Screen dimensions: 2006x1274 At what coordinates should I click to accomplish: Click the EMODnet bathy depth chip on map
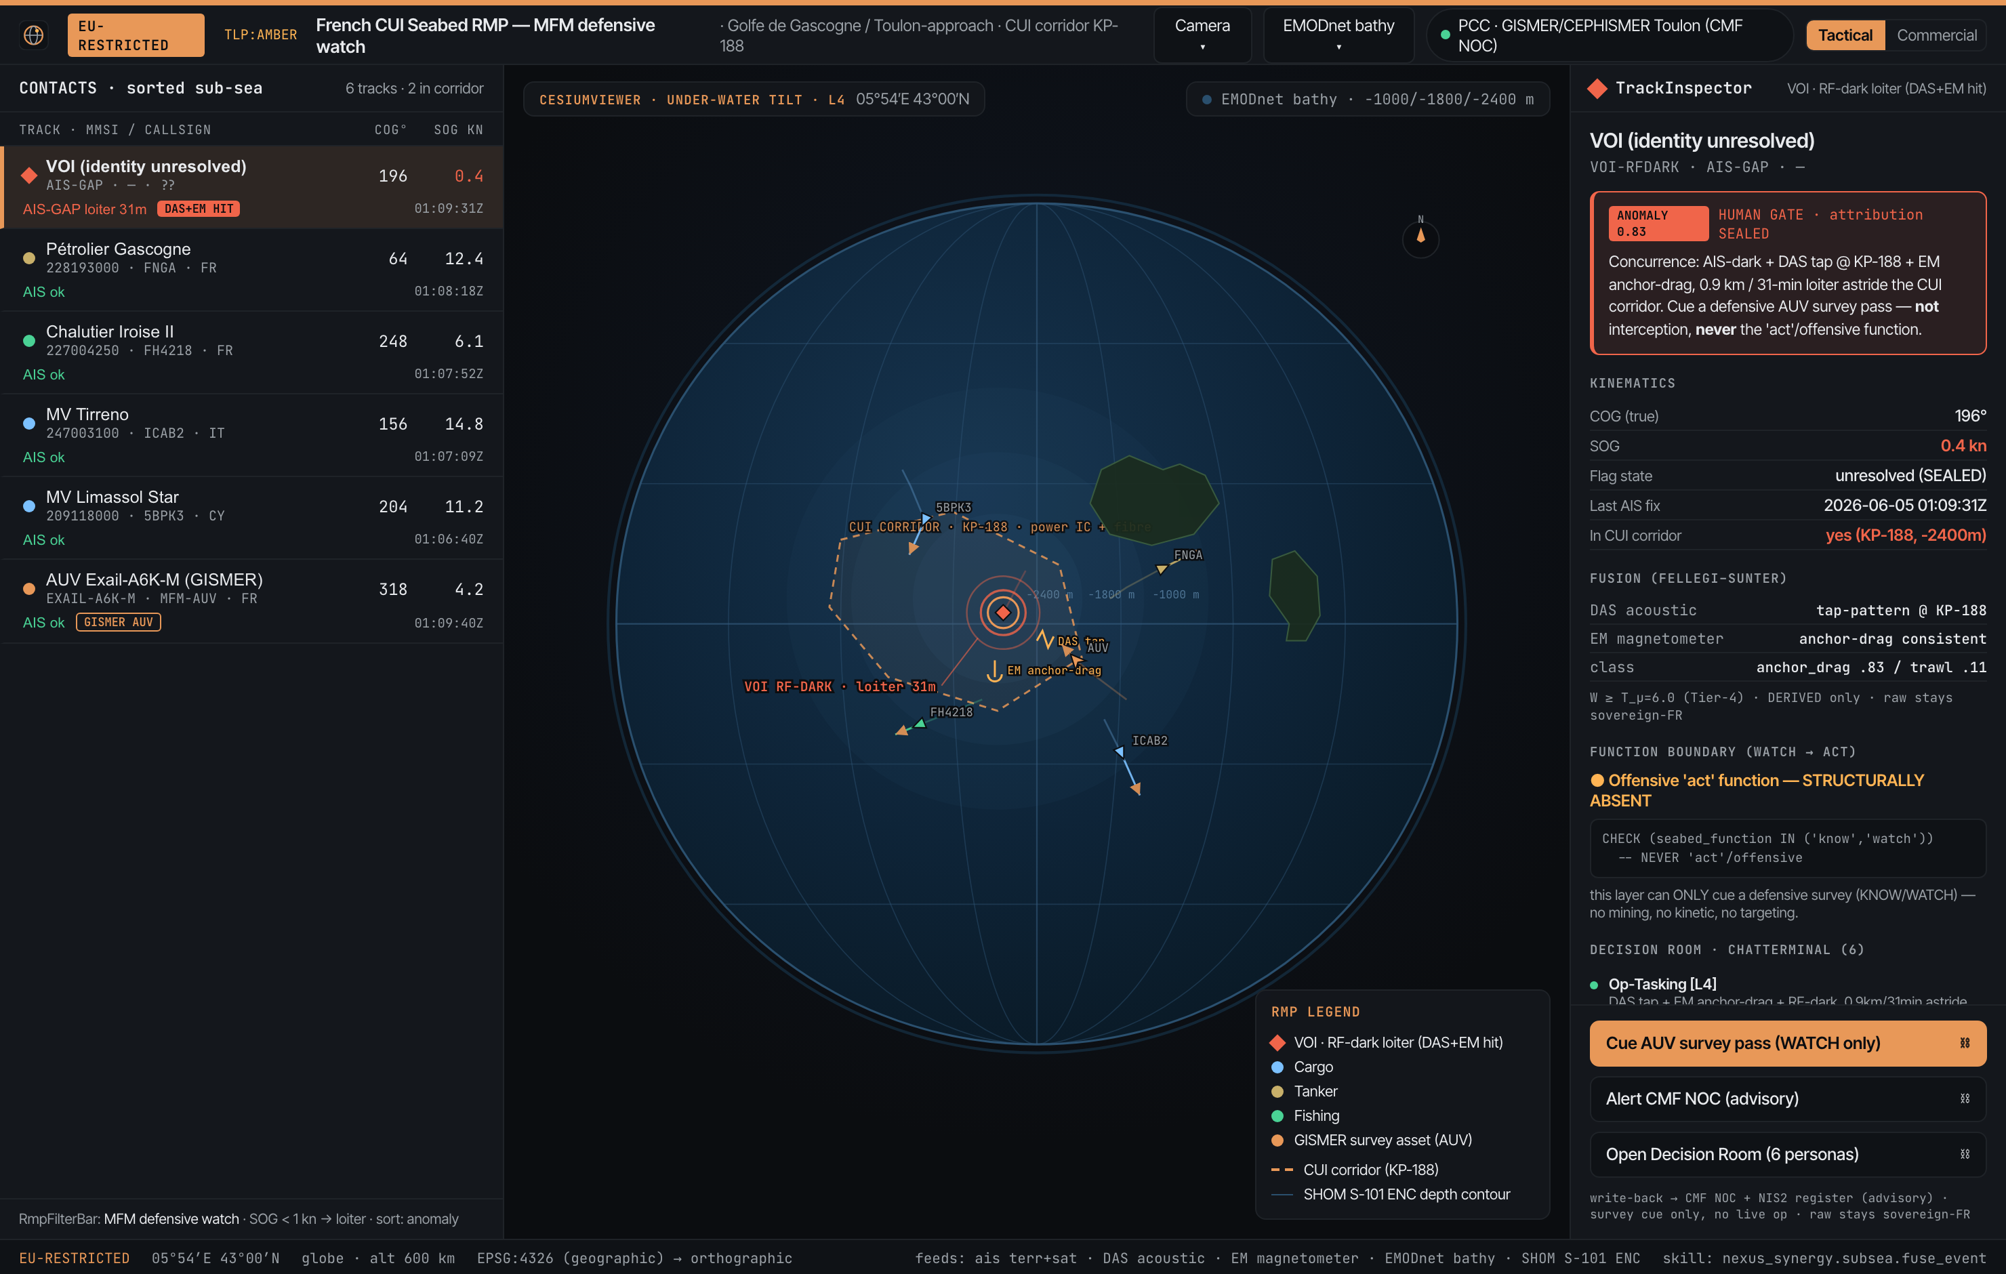pyautogui.click(x=1367, y=99)
